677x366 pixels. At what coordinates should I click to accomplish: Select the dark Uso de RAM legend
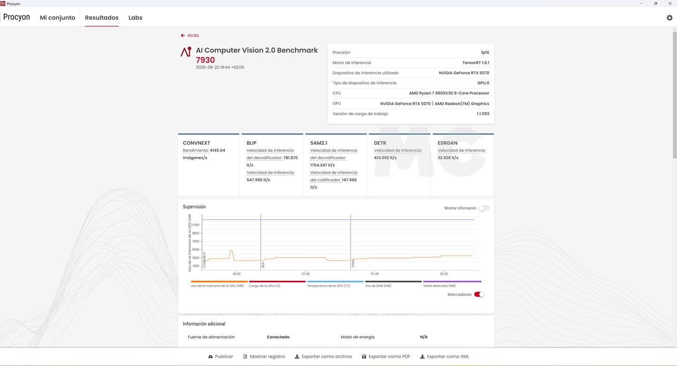pyautogui.click(x=393, y=282)
